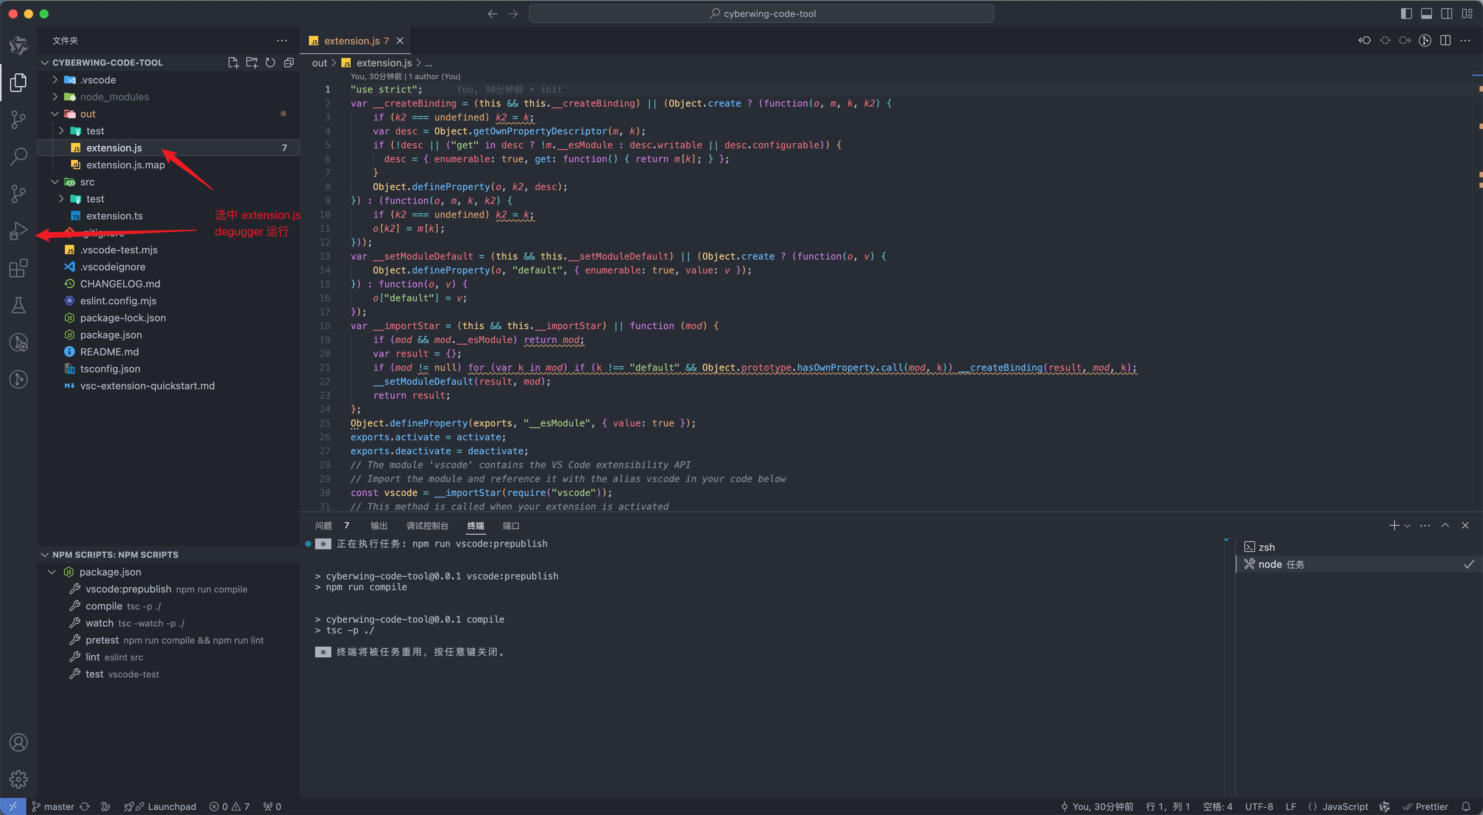
Task: Open Source Control view icon
Action: (x=19, y=119)
